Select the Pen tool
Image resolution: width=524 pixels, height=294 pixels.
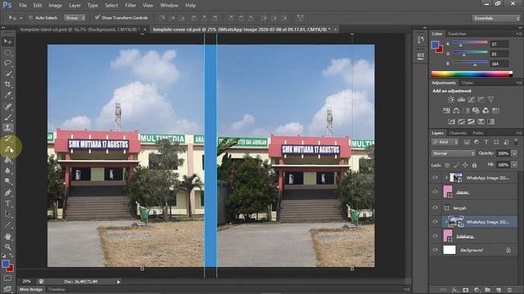[x=7, y=193]
